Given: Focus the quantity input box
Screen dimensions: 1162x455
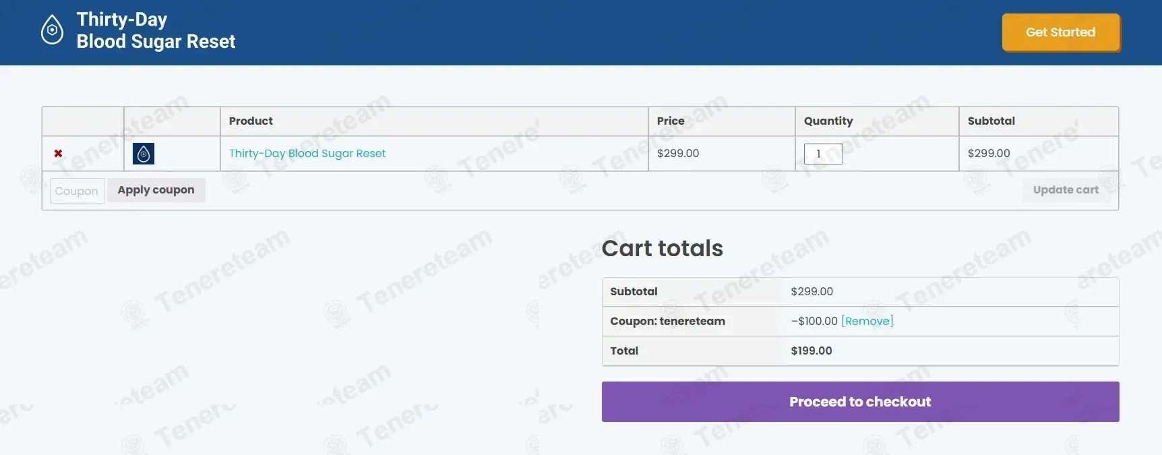Looking at the screenshot, I should pyautogui.click(x=823, y=154).
